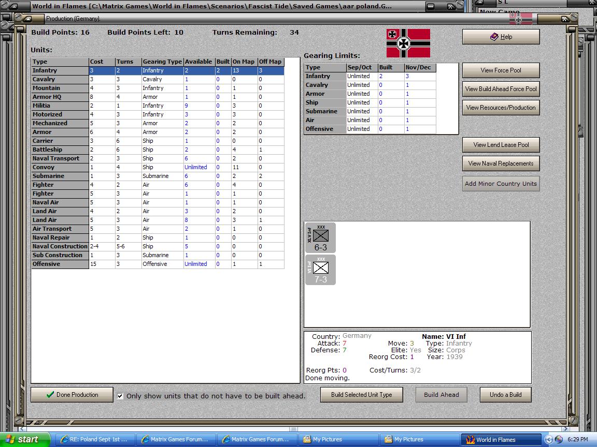This screenshot has width=597, height=447.
Task: Open View Resources/Production
Action: point(501,108)
